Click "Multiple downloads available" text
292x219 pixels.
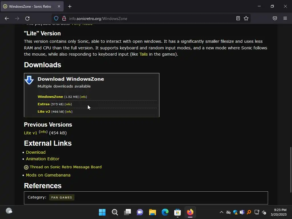click(64, 86)
